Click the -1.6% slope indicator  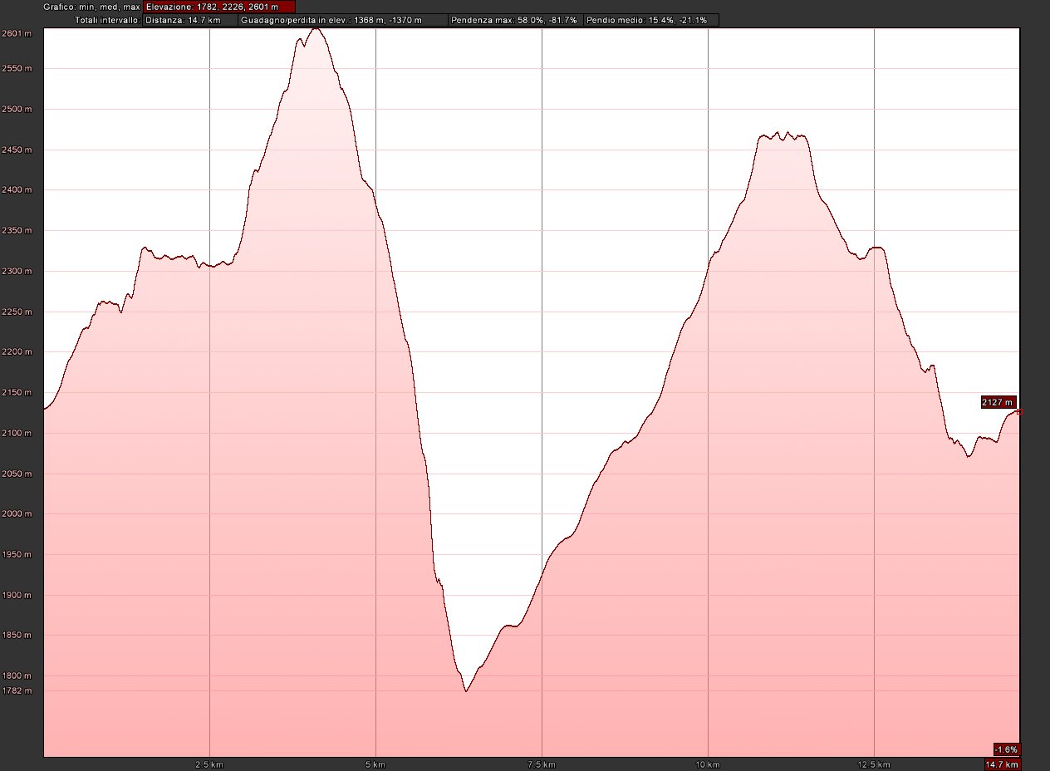(x=1006, y=749)
